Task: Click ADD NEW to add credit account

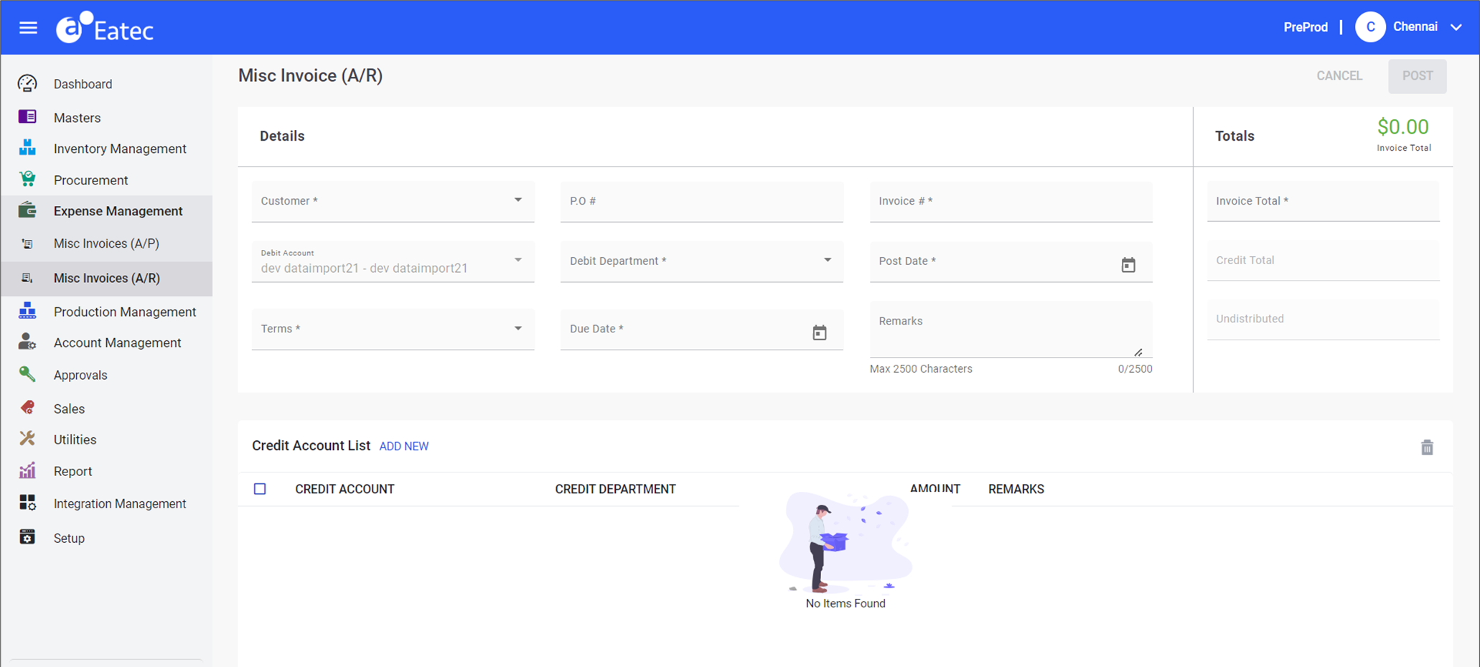Action: (403, 446)
